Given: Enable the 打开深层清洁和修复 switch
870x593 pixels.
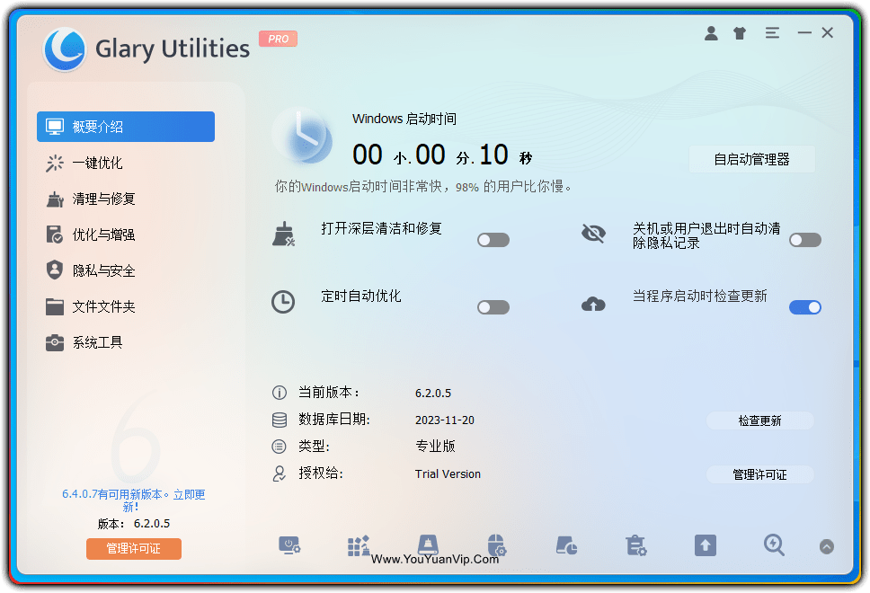Looking at the screenshot, I should click(x=493, y=240).
